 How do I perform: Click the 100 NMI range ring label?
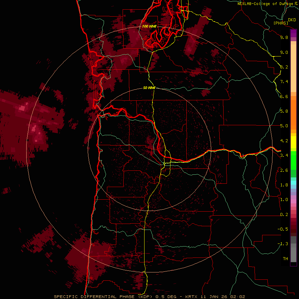click(x=149, y=26)
